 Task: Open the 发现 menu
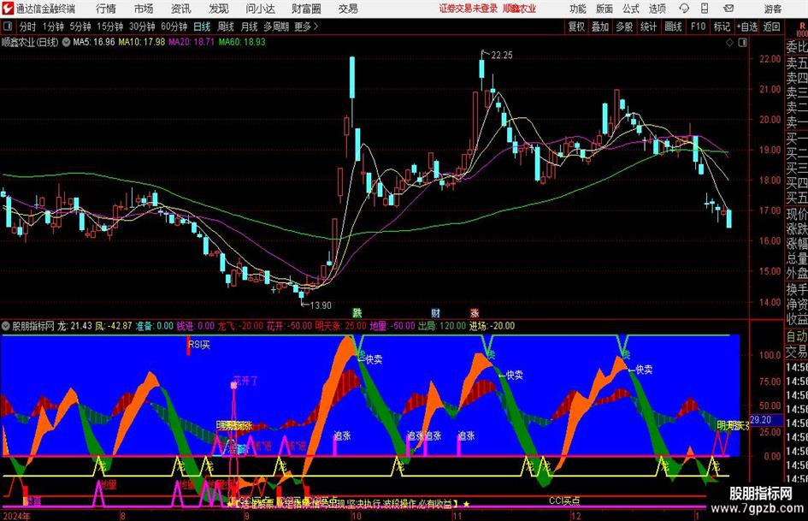[219, 9]
